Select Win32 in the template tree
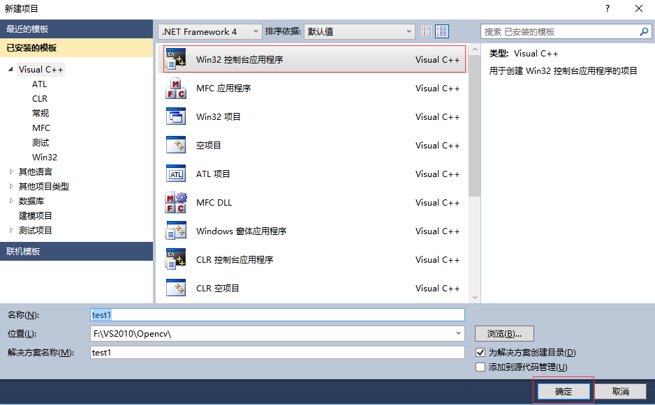655x405 pixels. (x=45, y=157)
